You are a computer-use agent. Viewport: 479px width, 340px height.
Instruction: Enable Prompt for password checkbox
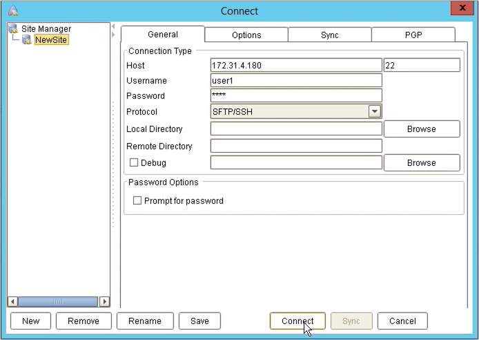pos(137,200)
